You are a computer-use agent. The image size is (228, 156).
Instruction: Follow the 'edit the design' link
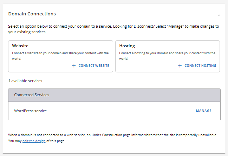[x=34, y=141]
